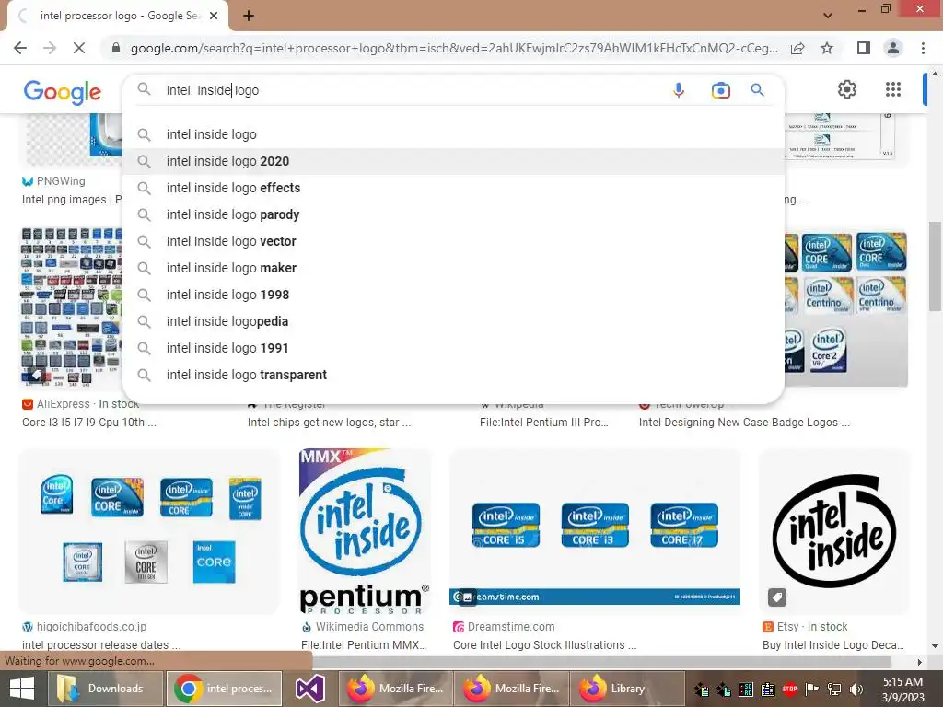
Task: Open 'Intel Designing New Case-Badge Logos' link
Action: point(744,423)
